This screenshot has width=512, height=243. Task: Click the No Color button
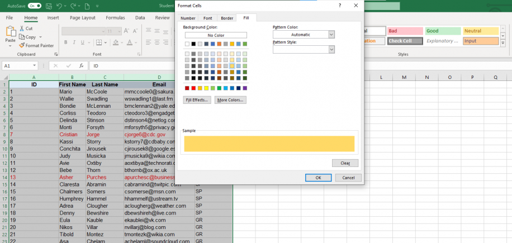[x=216, y=35]
